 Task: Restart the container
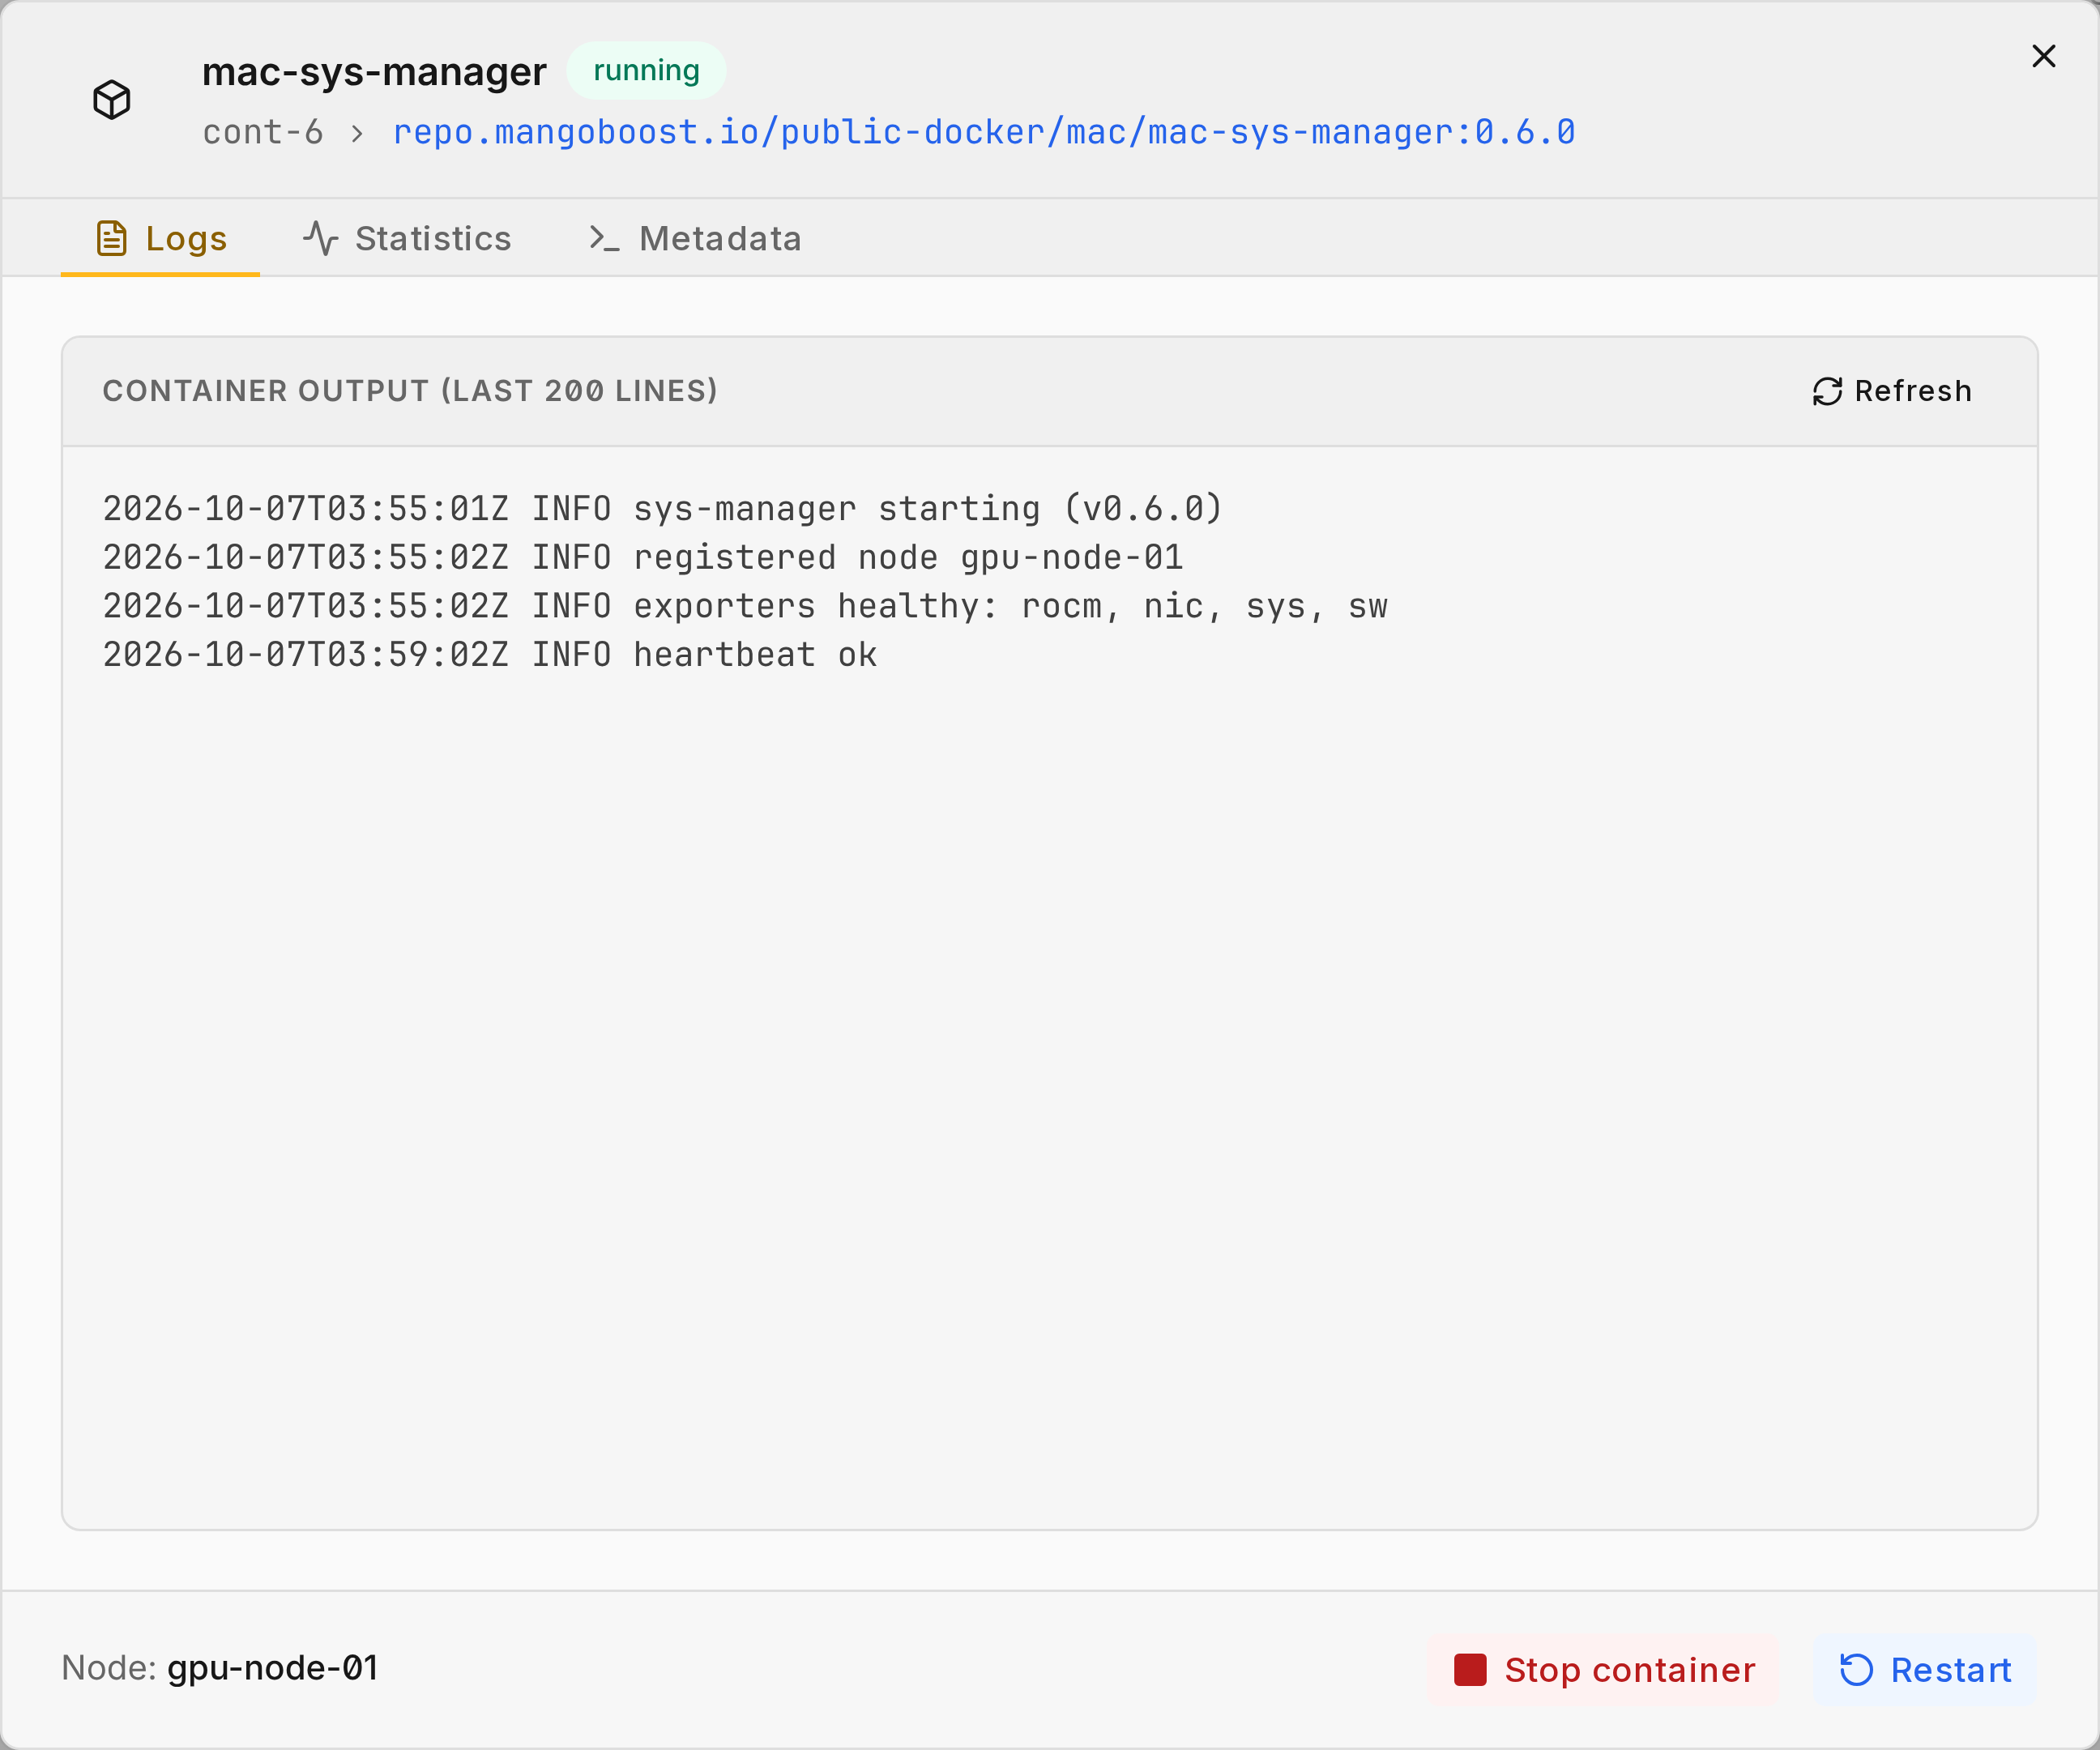(x=1925, y=1670)
